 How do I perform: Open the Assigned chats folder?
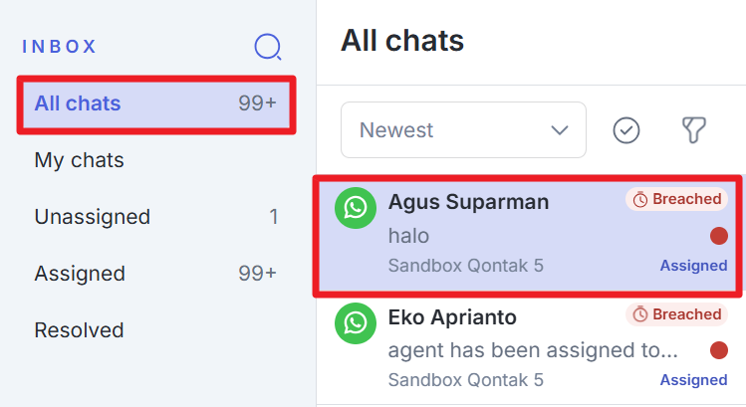[80, 274]
